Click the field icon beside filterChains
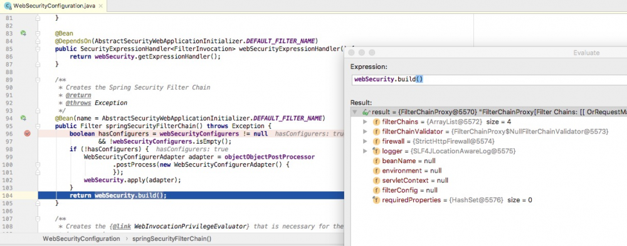 click(x=376, y=122)
